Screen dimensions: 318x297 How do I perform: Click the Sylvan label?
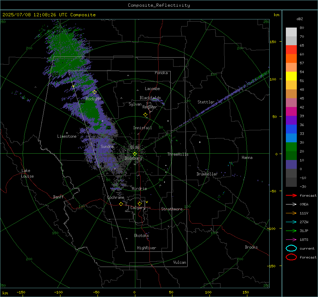click(135, 104)
